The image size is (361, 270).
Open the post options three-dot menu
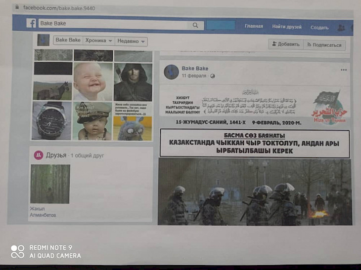(x=344, y=70)
